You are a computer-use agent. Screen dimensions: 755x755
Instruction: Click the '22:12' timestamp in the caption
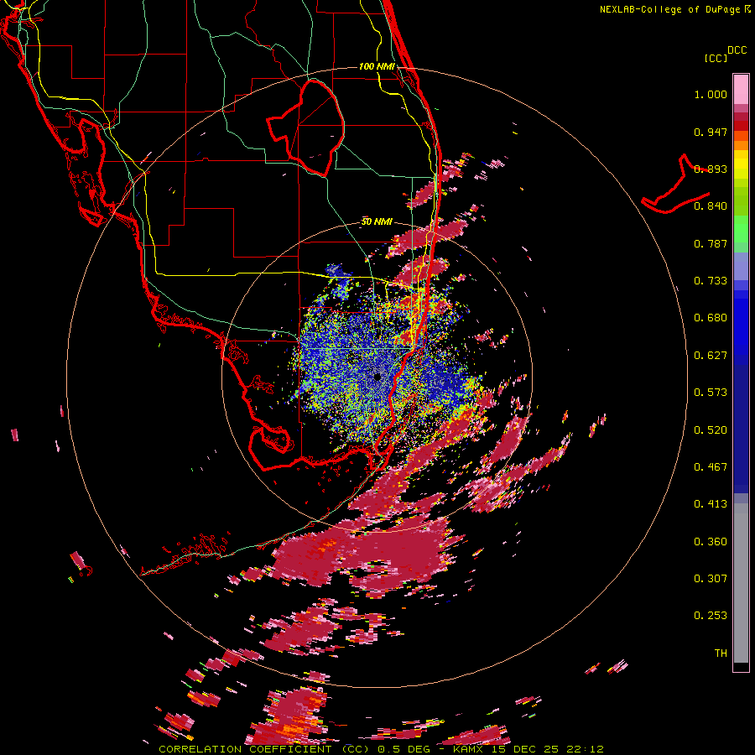[585, 749]
